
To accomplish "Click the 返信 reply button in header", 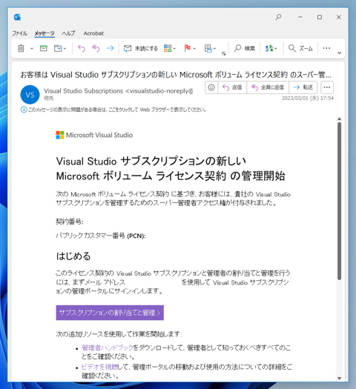I will pos(232,87).
